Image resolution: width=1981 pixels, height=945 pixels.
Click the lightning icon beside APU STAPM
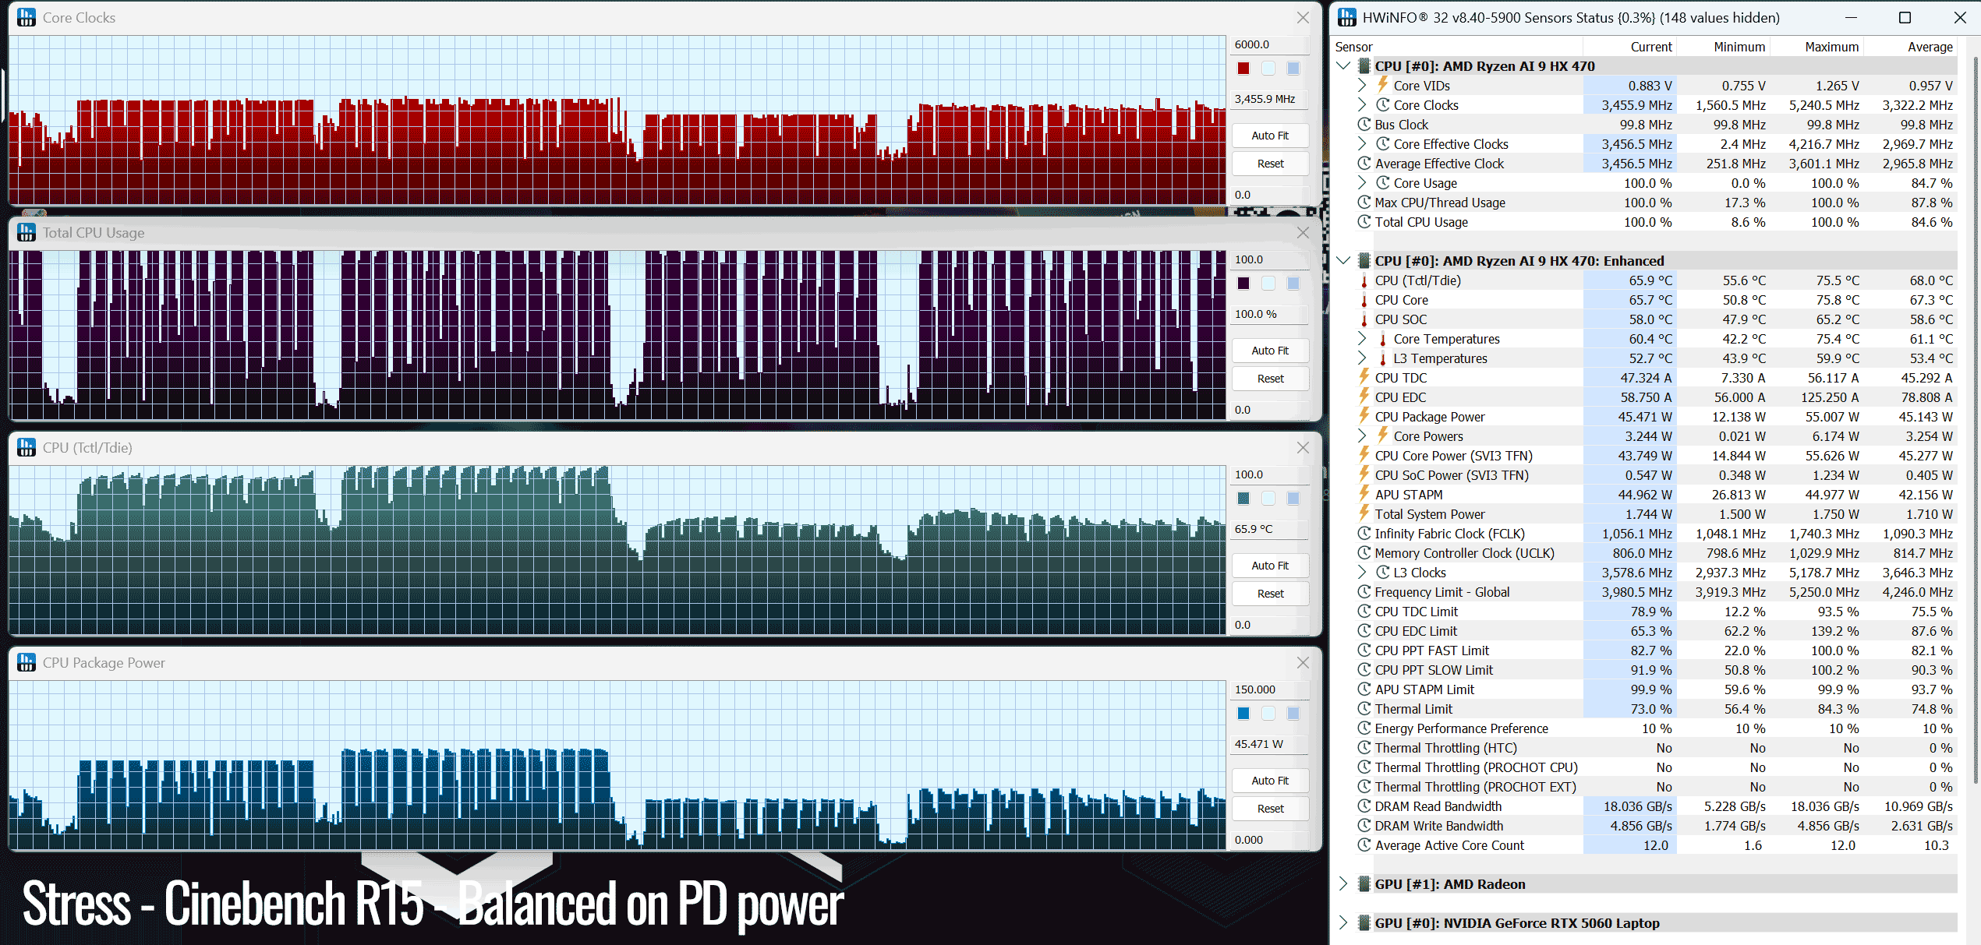(x=1364, y=494)
